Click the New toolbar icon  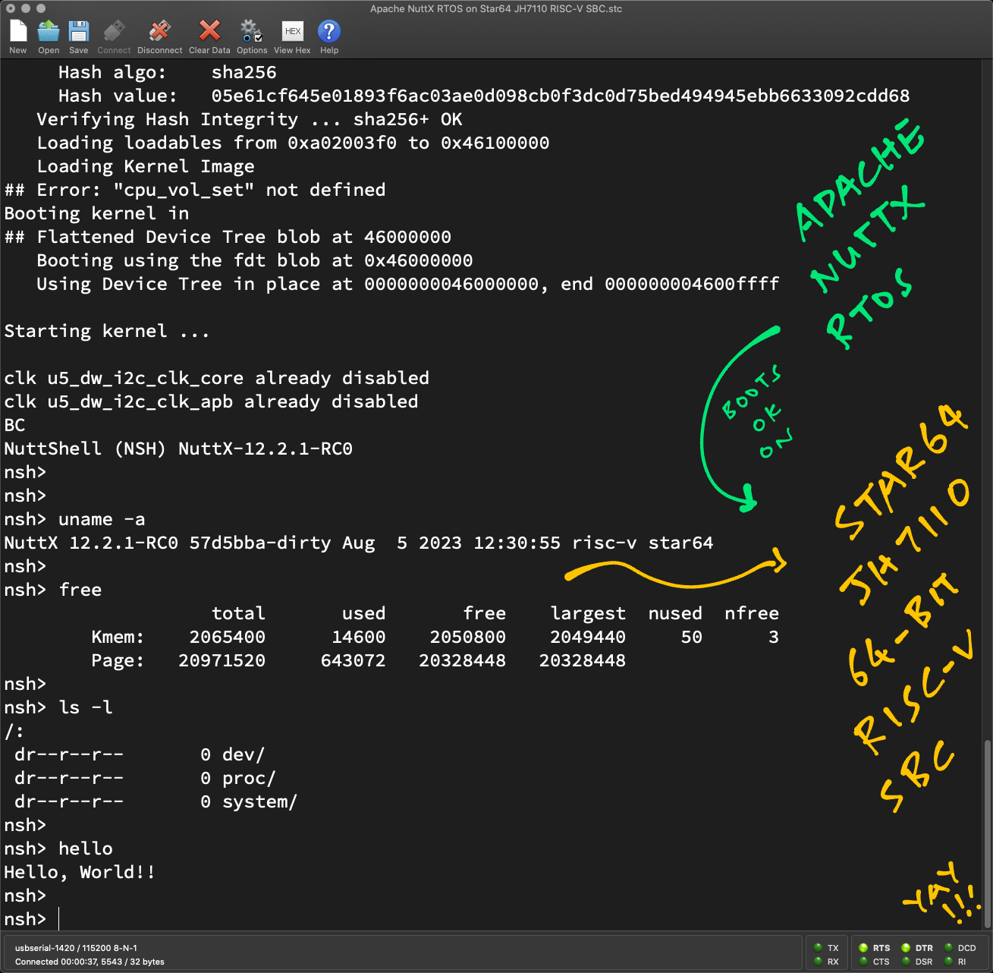pos(18,31)
